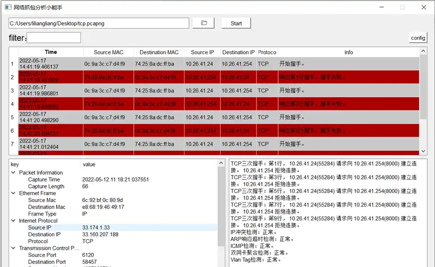The image size is (435, 267).
Task: Collapse the Ethernet Frame node
Action: 13,193
